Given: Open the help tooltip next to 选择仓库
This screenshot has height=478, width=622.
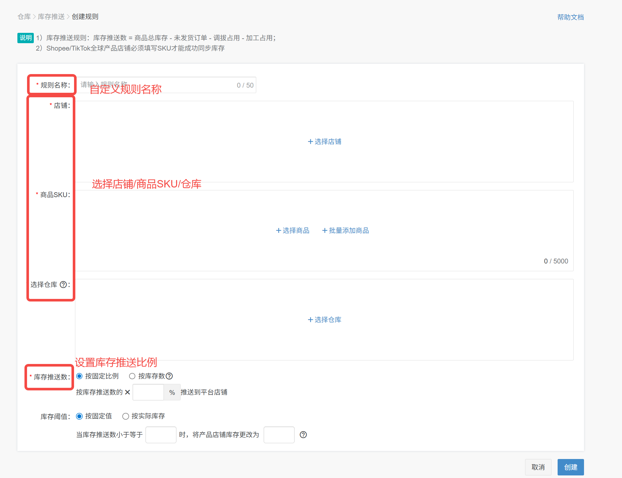Looking at the screenshot, I should pyautogui.click(x=63, y=284).
